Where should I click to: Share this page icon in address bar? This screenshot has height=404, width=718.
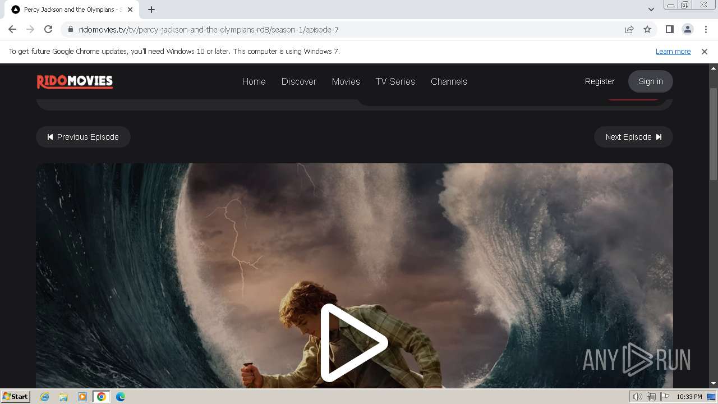[x=629, y=30]
